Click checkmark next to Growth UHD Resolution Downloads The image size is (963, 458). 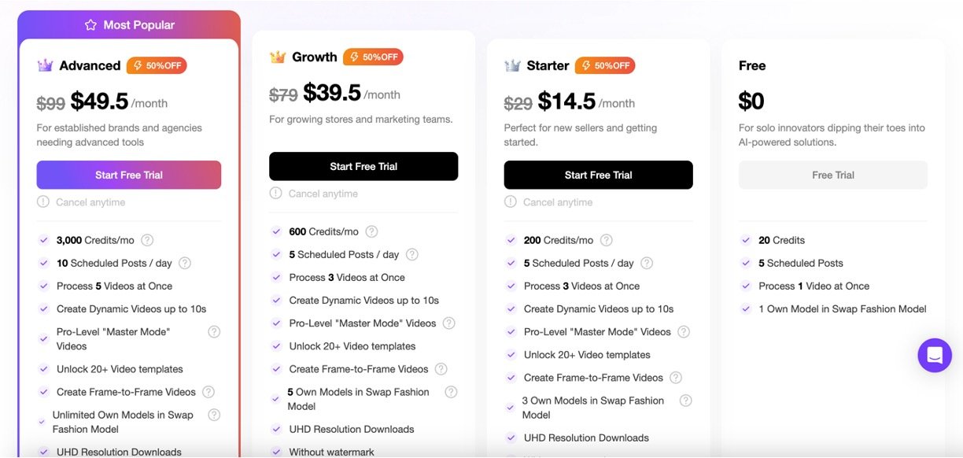click(276, 430)
